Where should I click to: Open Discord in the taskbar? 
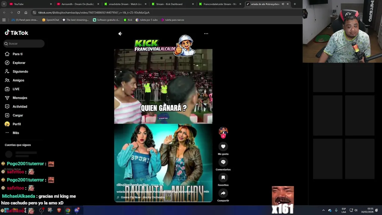click(x=76, y=210)
